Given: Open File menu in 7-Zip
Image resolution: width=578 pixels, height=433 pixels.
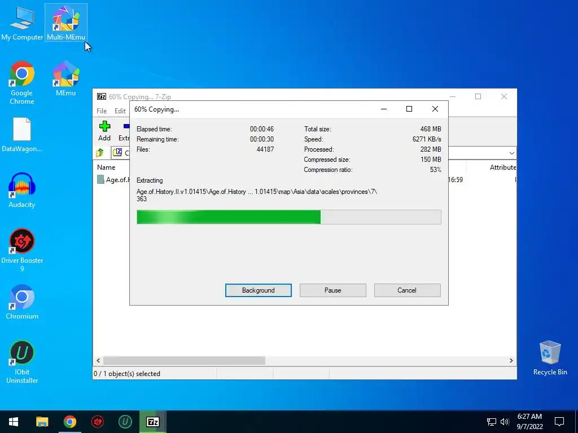Looking at the screenshot, I should (x=102, y=111).
